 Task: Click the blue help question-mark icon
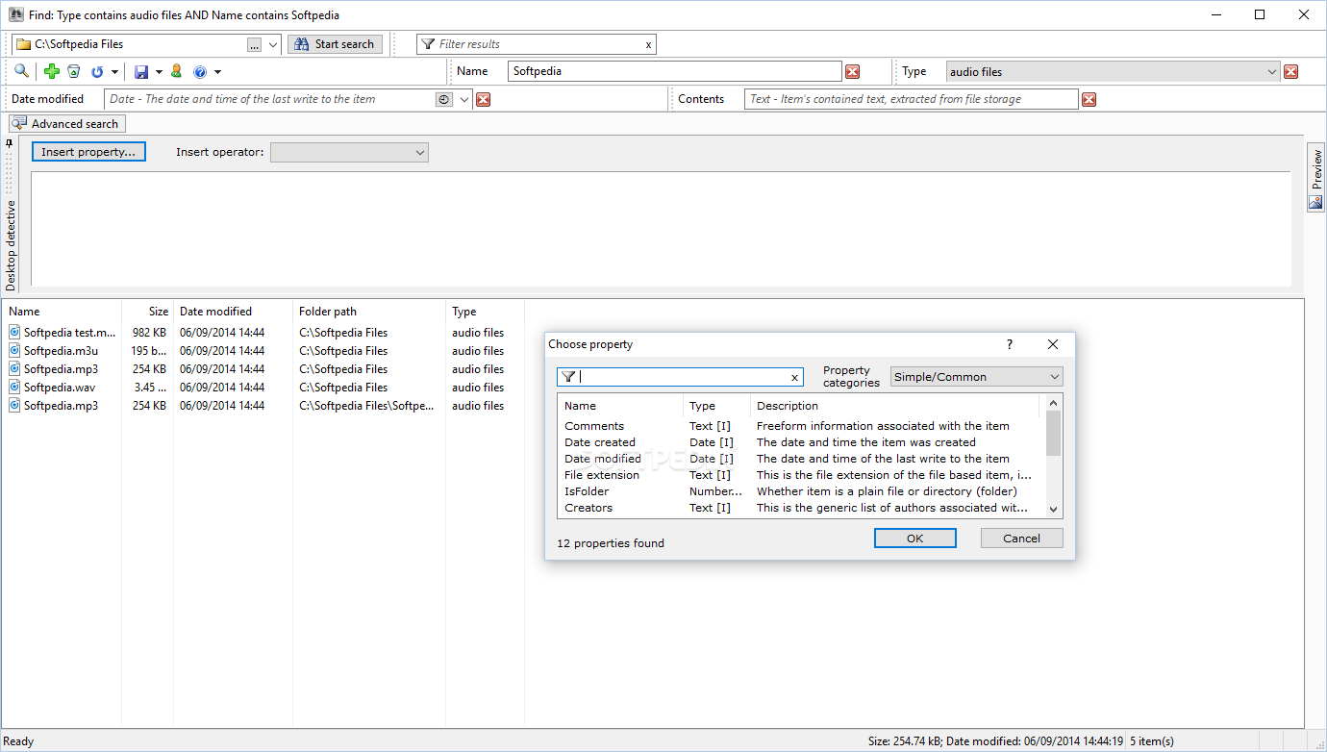pos(200,71)
